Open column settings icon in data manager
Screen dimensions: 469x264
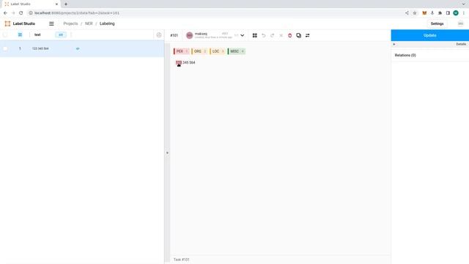(x=159, y=35)
